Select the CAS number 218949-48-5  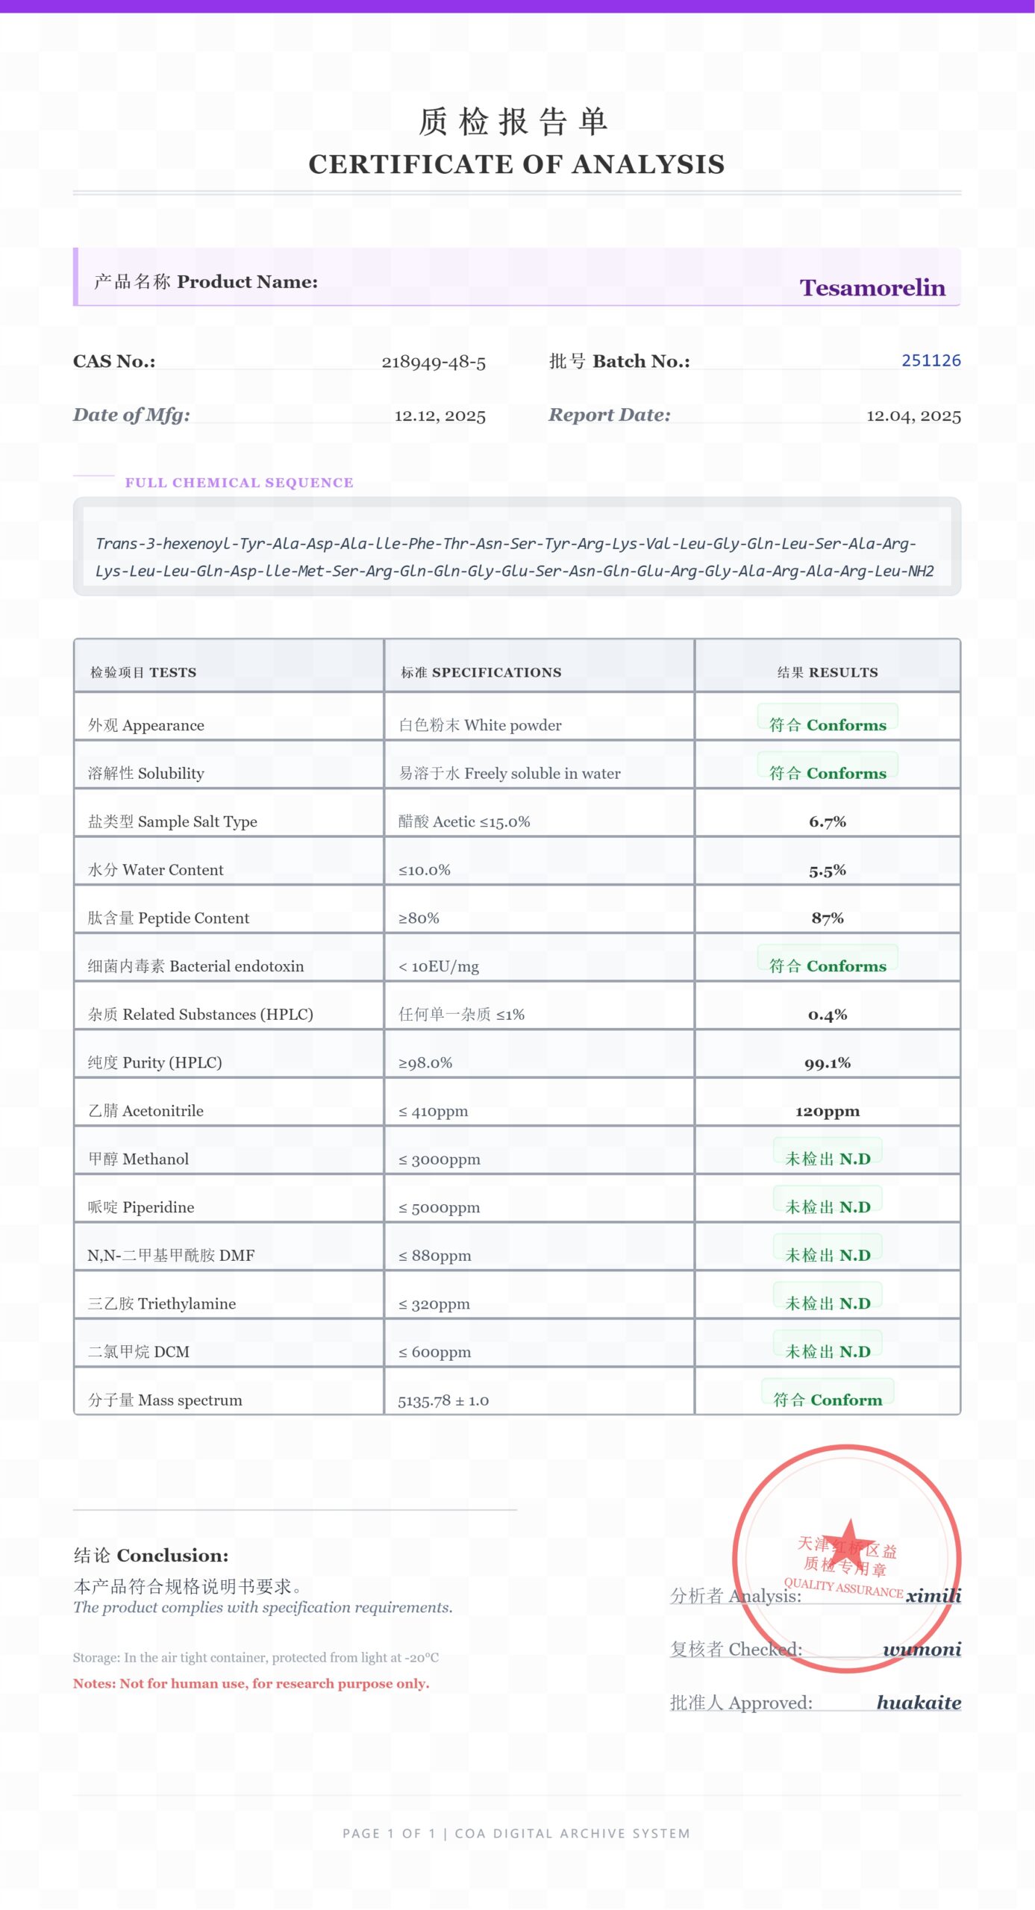pyautogui.click(x=434, y=362)
